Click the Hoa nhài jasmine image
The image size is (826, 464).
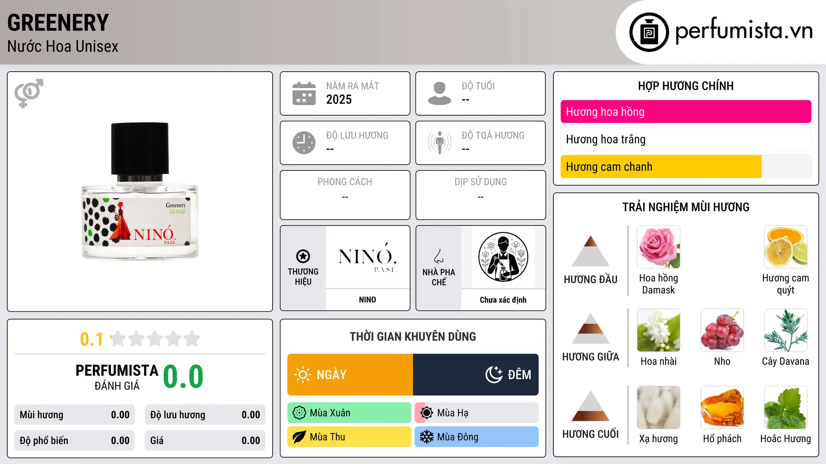click(659, 330)
